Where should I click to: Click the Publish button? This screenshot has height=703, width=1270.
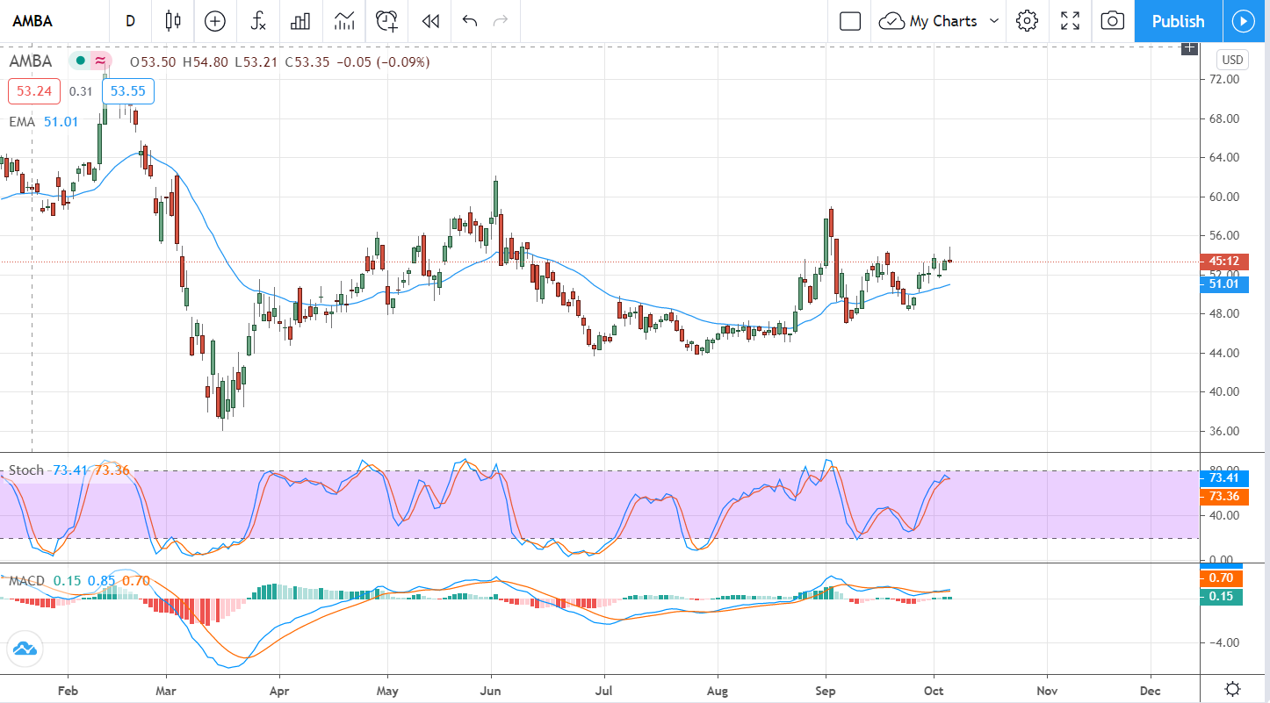click(x=1178, y=21)
